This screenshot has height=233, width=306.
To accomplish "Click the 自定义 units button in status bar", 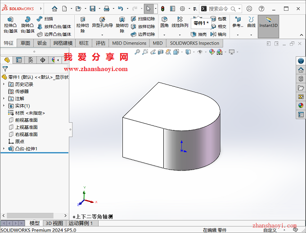I will point(270,230).
